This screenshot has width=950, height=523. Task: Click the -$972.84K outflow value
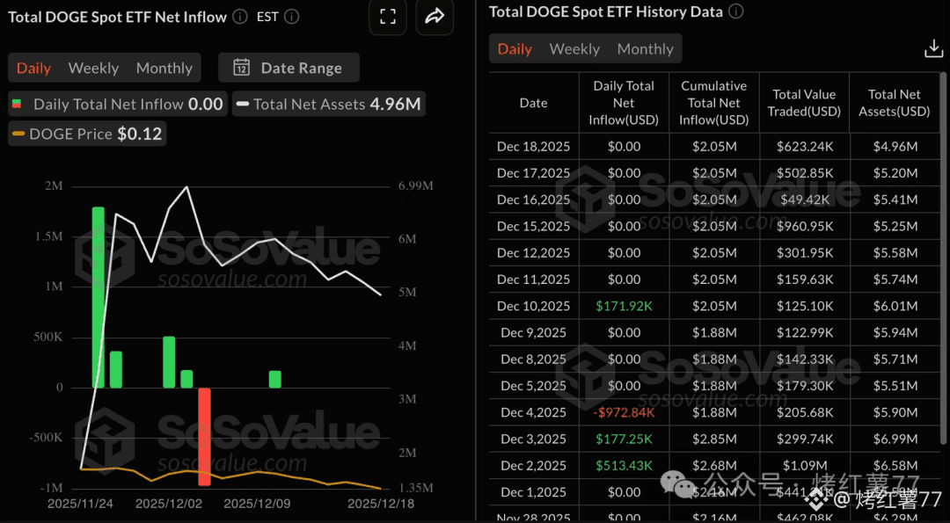coord(624,413)
